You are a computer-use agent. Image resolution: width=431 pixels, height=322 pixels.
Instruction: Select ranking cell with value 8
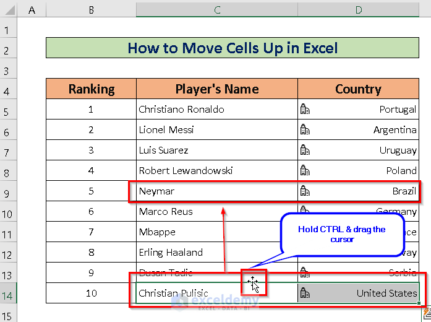92,252
